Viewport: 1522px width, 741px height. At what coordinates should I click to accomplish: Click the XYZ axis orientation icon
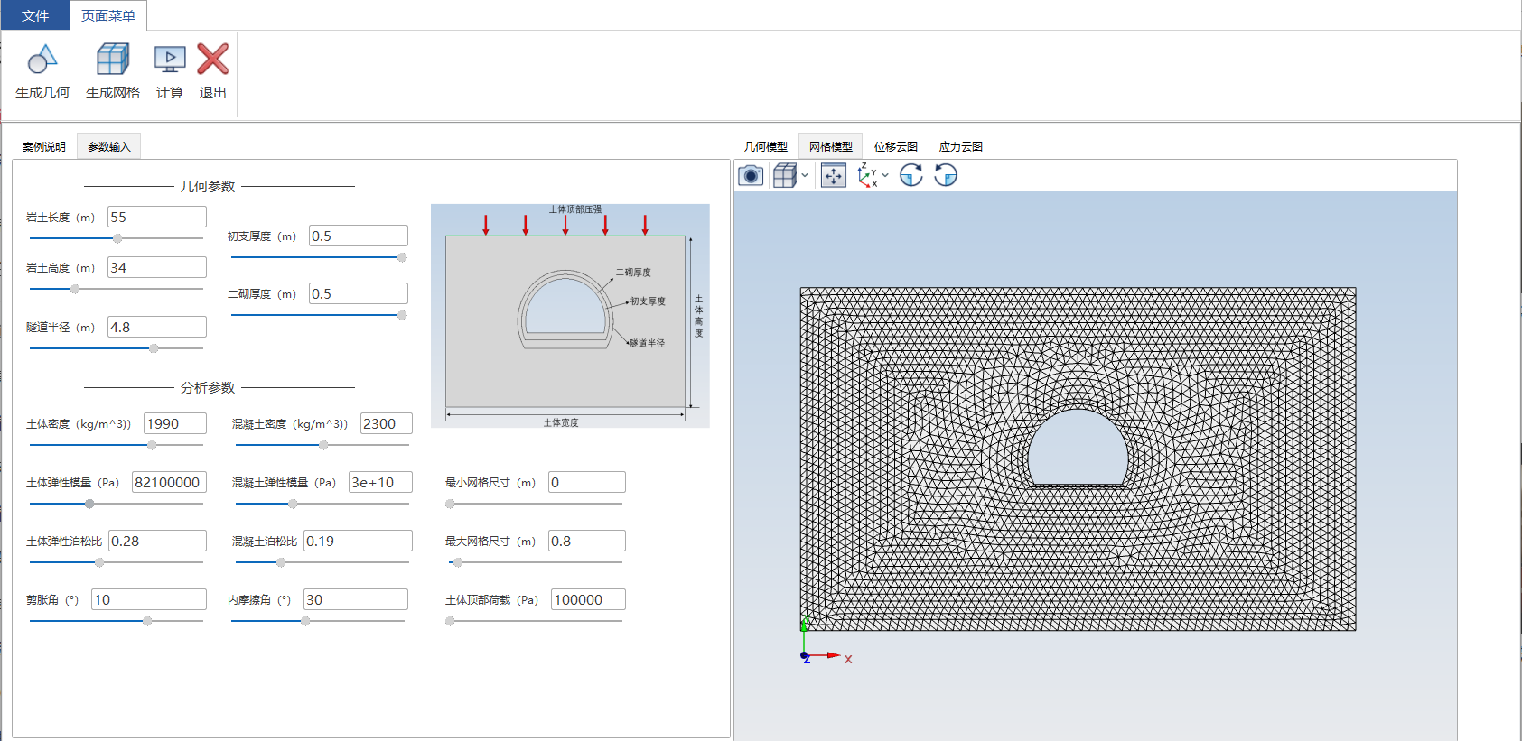[867, 175]
